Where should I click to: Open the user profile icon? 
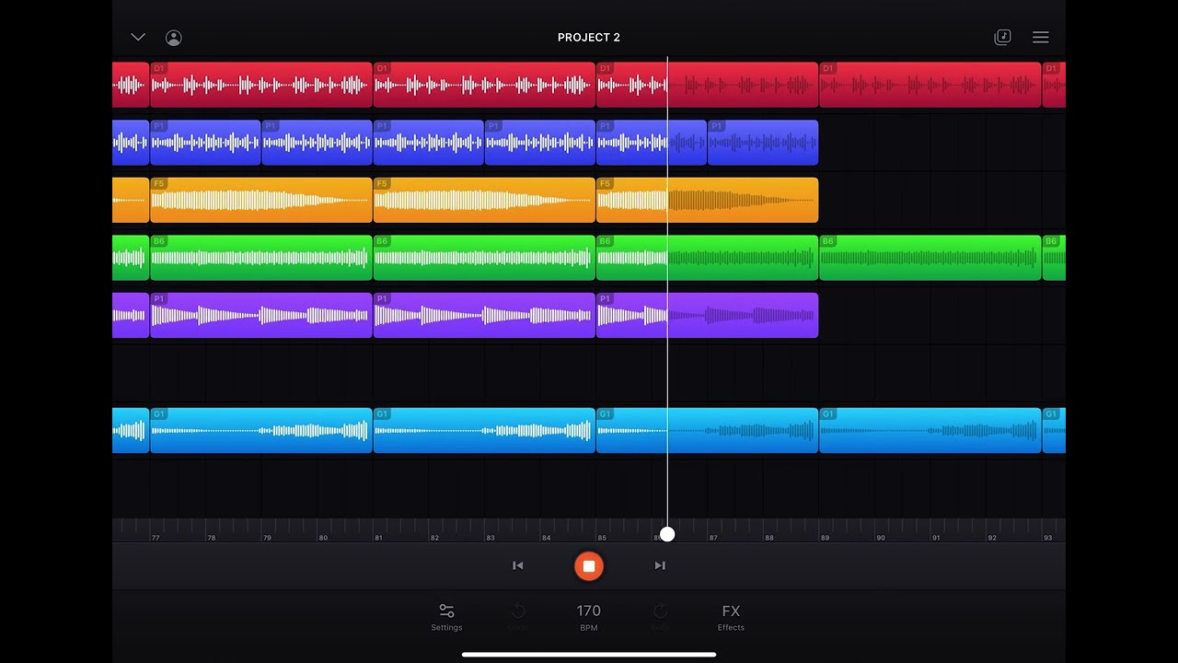pos(174,38)
